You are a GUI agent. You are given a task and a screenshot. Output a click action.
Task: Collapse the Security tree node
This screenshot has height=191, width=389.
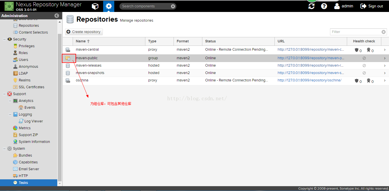coord(4,39)
